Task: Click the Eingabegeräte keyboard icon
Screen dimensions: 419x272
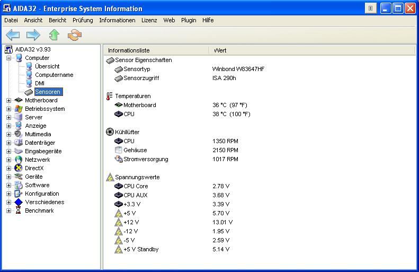Action: click(x=19, y=151)
